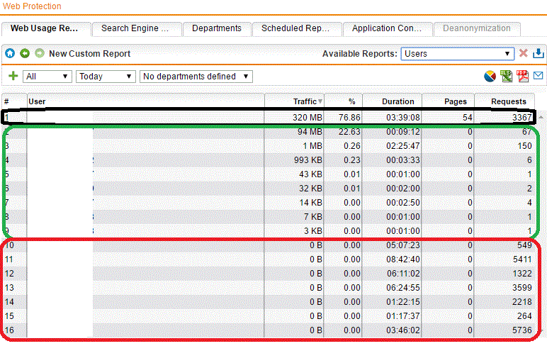Email the report using envelope icon

[x=538, y=76]
